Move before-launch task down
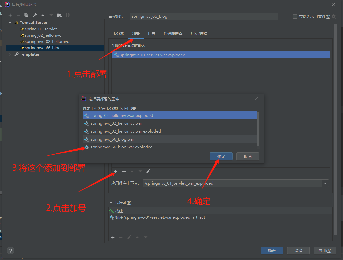 click(x=146, y=237)
